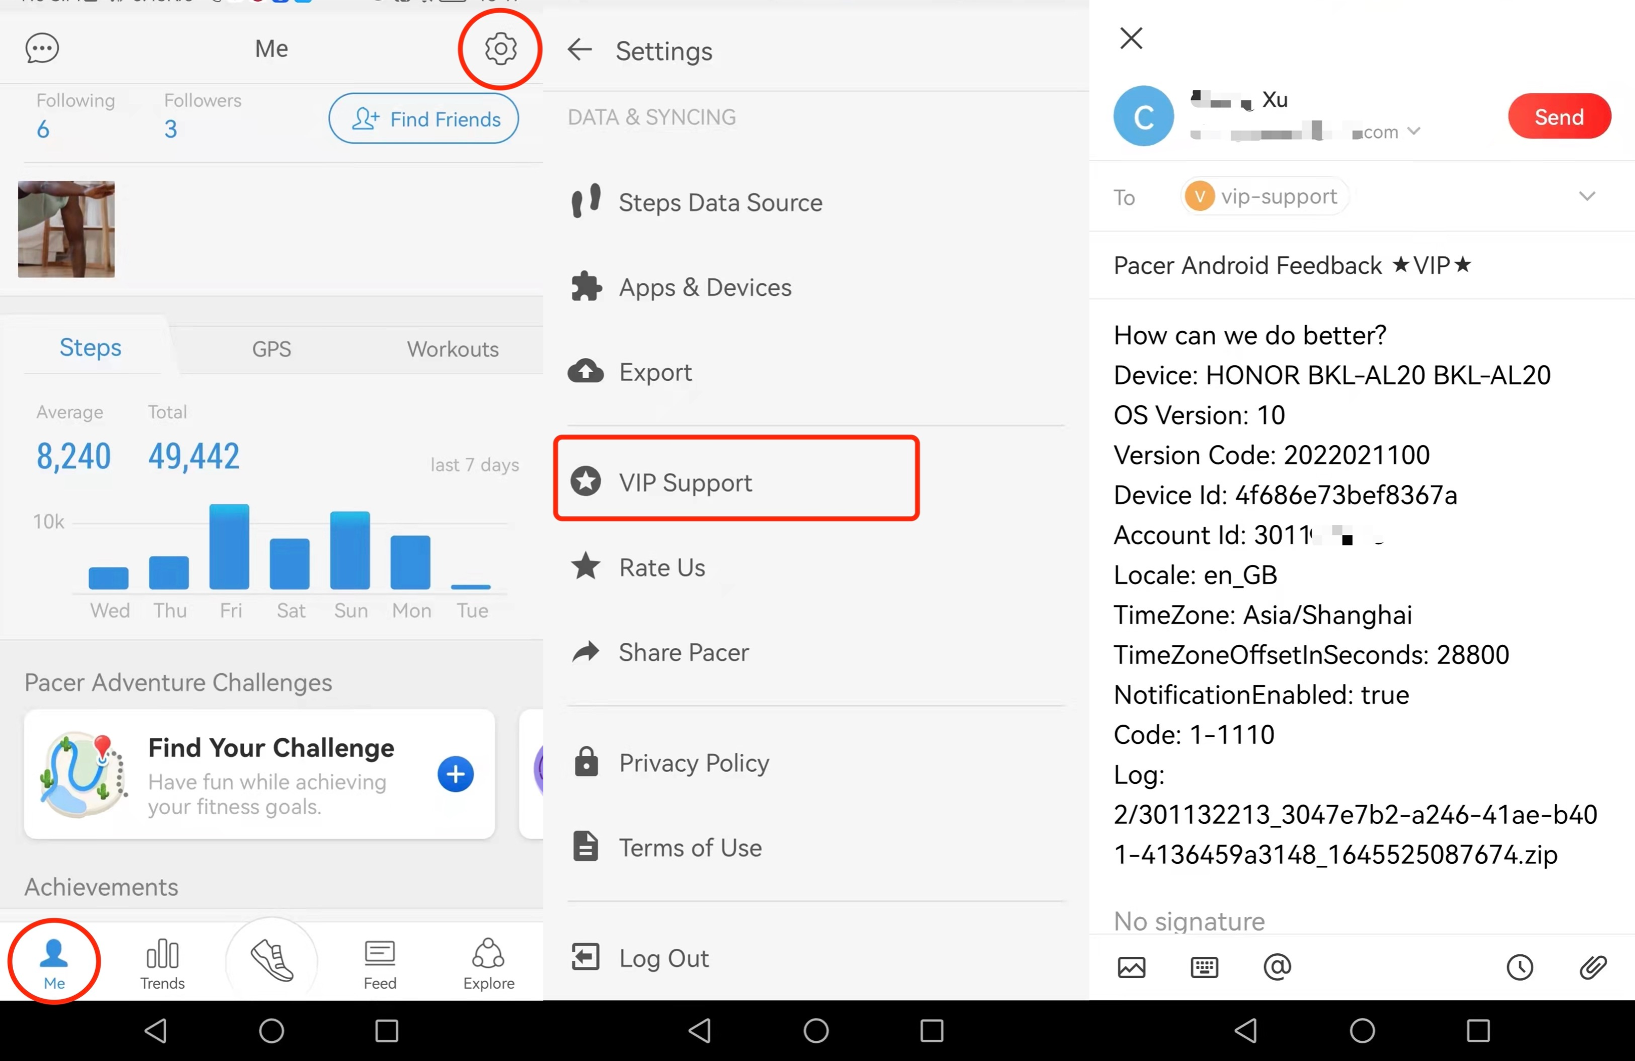The image size is (1635, 1061).
Task: Close the email compose screen
Action: (x=1131, y=38)
